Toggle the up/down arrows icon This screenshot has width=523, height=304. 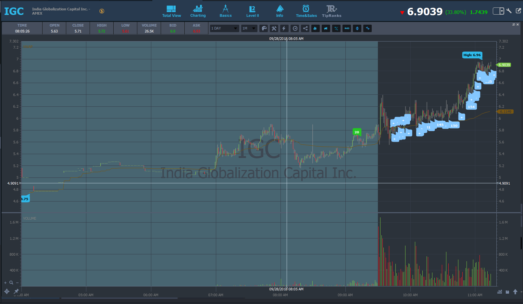click(357, 29)
